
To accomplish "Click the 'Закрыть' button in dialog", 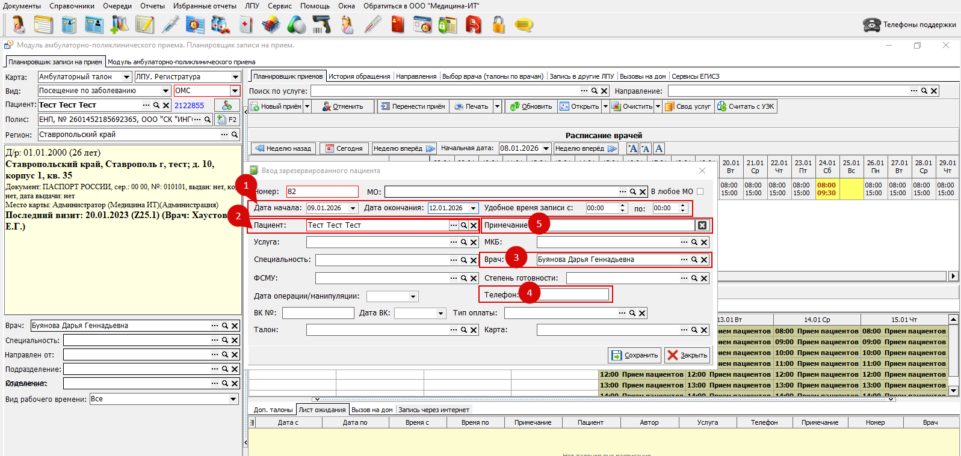I will coord(687,355).
